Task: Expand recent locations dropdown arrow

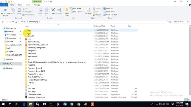Action: (10, 22)
